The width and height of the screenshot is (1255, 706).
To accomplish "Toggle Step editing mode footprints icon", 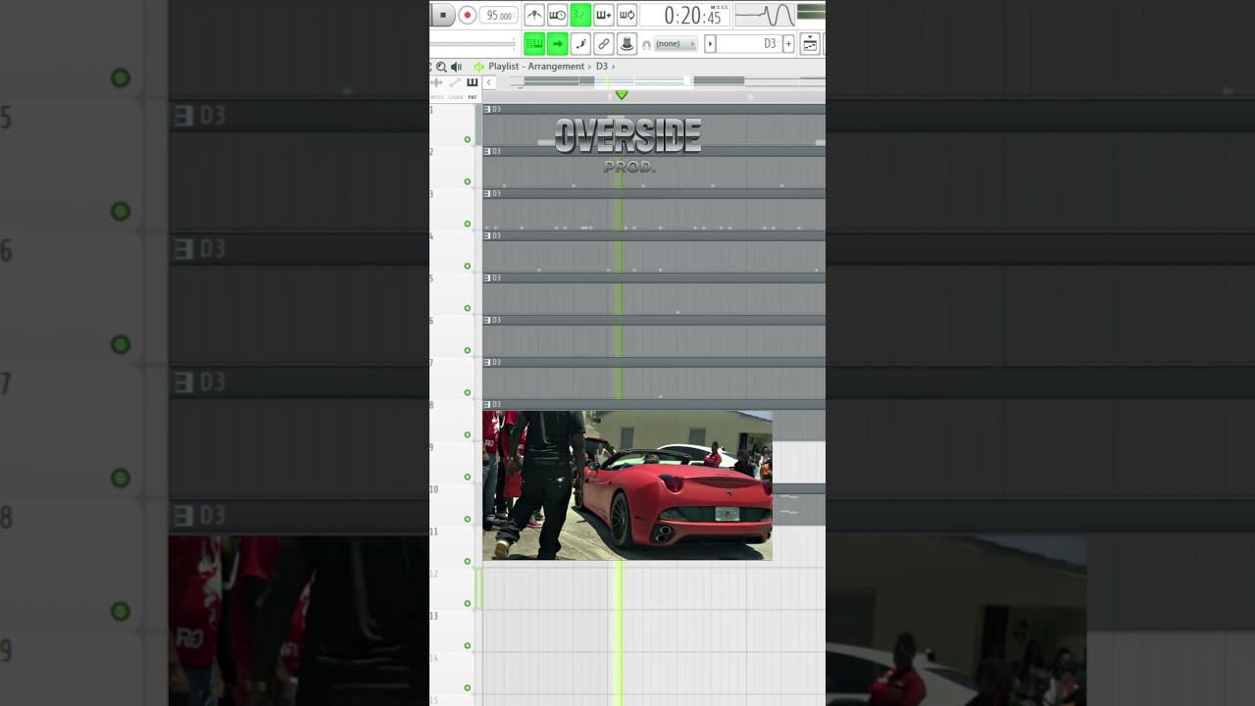I will click(580, 43).
